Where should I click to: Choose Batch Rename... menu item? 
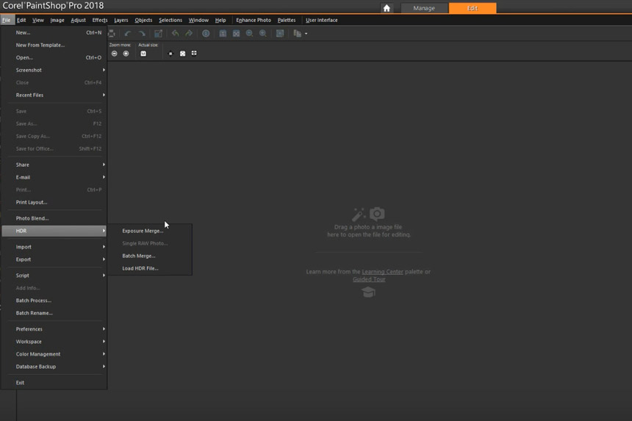click(54, 313)
